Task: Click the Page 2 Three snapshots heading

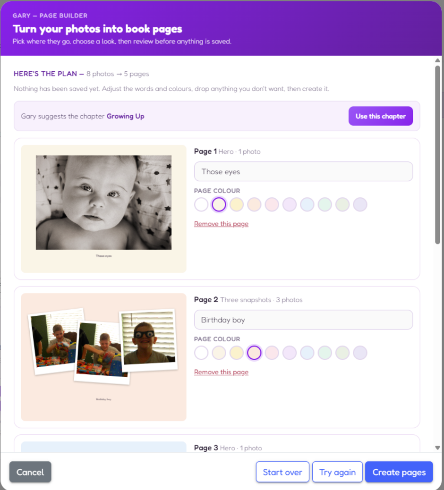Action: tap(248, 300)
